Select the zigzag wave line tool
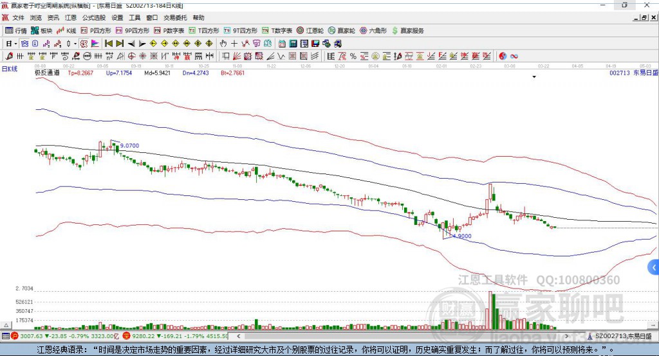The height and width of the screenshot is (356, 659). (281, 57)
